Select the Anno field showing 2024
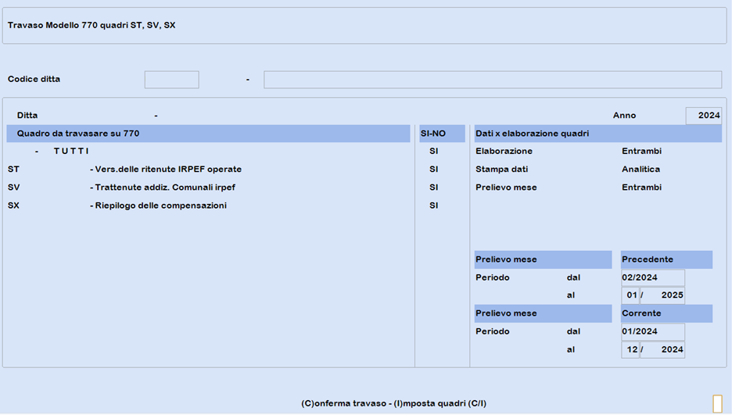The image size is (739, 415). click(x=704, y=116)
